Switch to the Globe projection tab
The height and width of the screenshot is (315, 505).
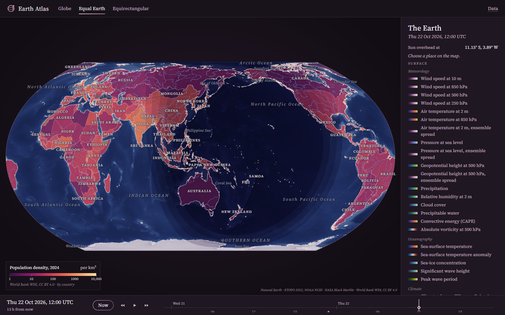point(65,9)
